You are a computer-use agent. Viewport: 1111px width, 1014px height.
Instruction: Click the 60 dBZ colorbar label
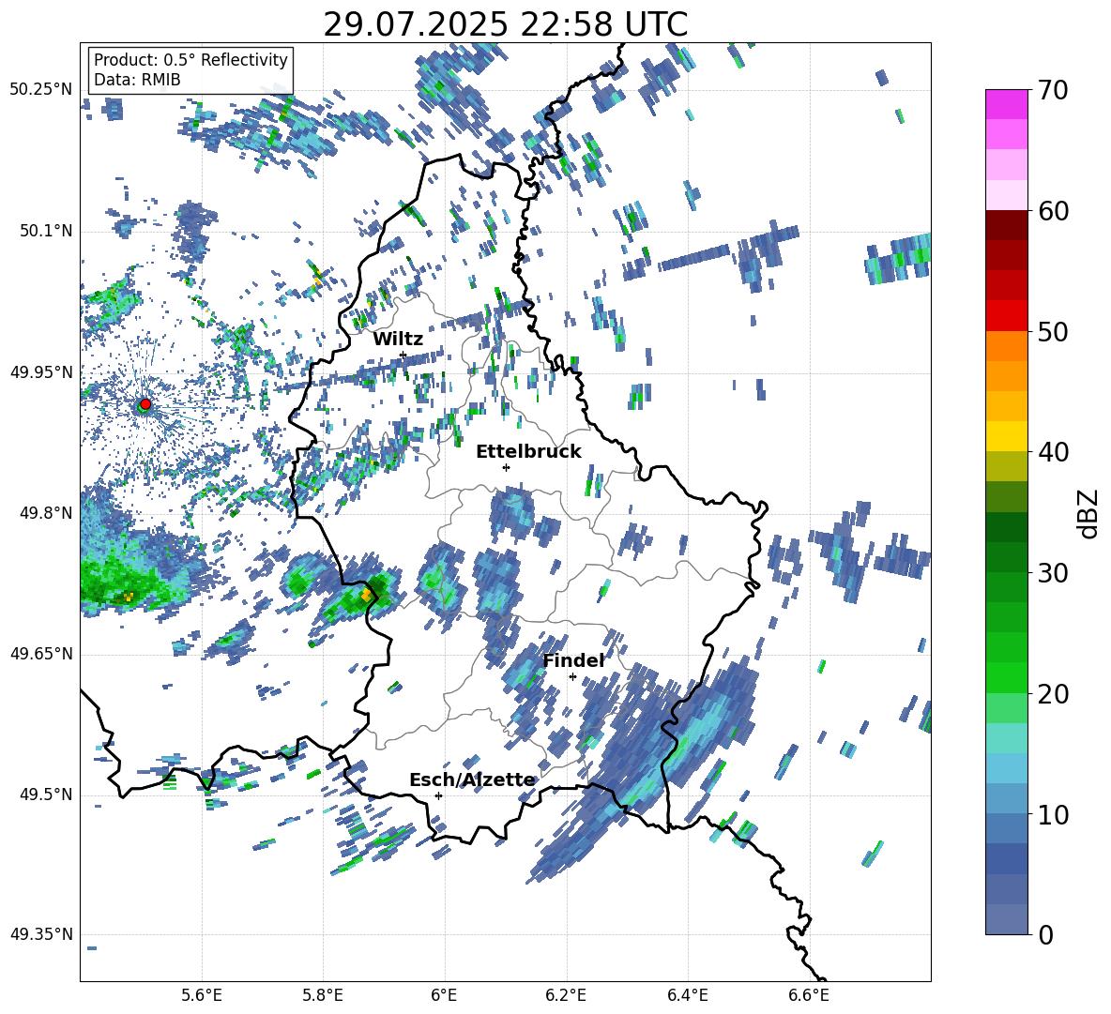(x=1053, y=211)
